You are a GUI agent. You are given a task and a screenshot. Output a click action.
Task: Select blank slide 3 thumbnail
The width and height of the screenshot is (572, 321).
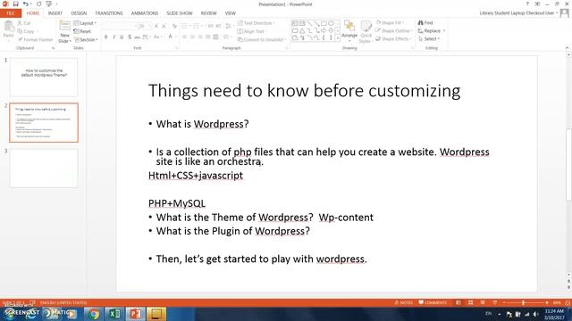44,169
